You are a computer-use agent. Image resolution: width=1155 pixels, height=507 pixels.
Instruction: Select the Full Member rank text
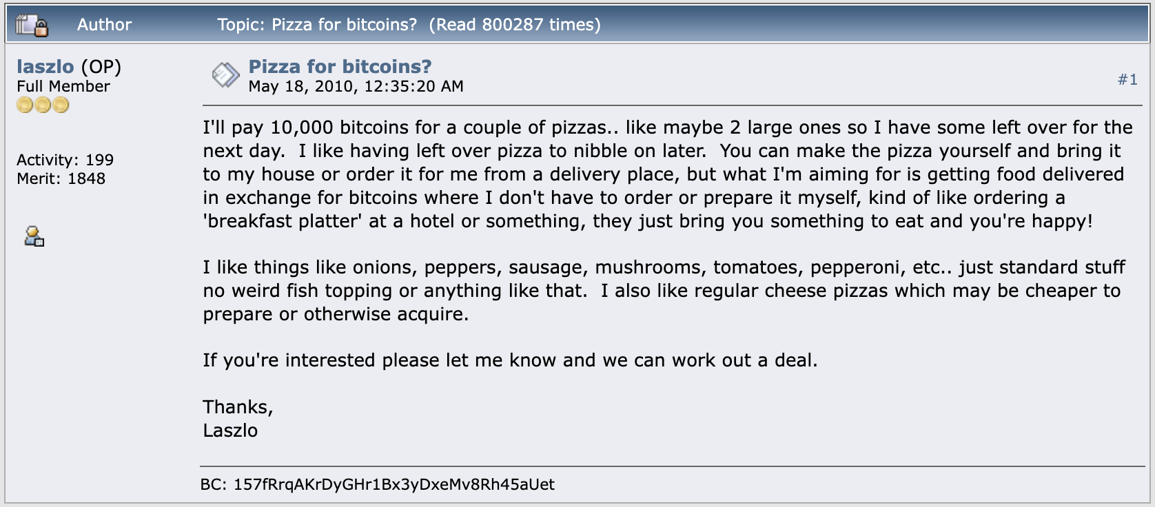[63, 86]
